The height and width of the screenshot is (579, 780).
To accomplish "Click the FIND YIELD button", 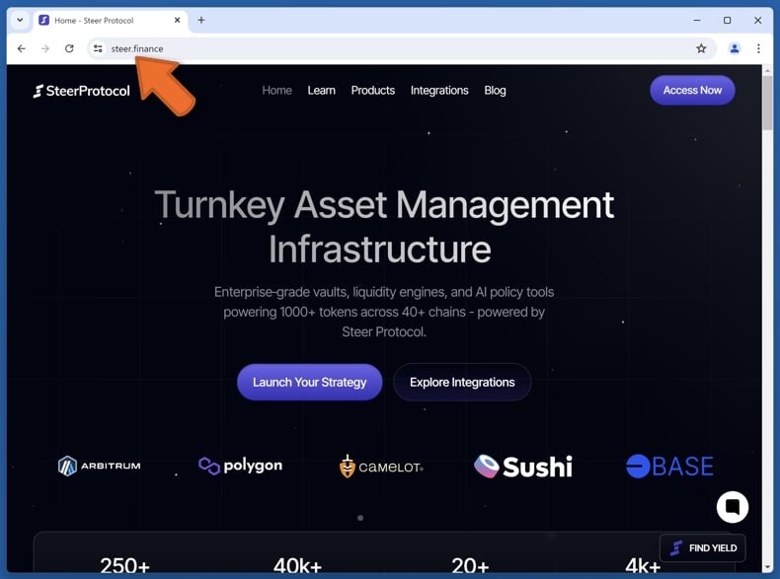I will point(702,547).
